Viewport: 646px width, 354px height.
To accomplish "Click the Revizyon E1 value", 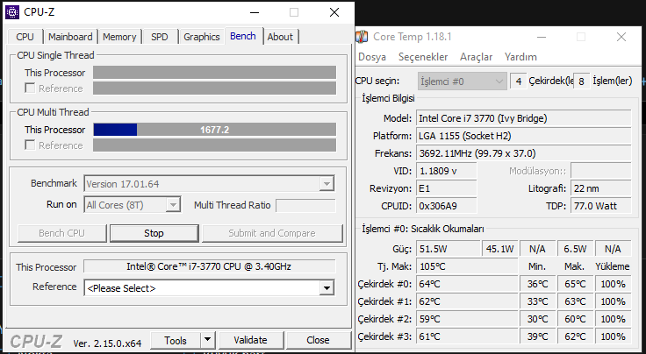I will coord(446,188).
